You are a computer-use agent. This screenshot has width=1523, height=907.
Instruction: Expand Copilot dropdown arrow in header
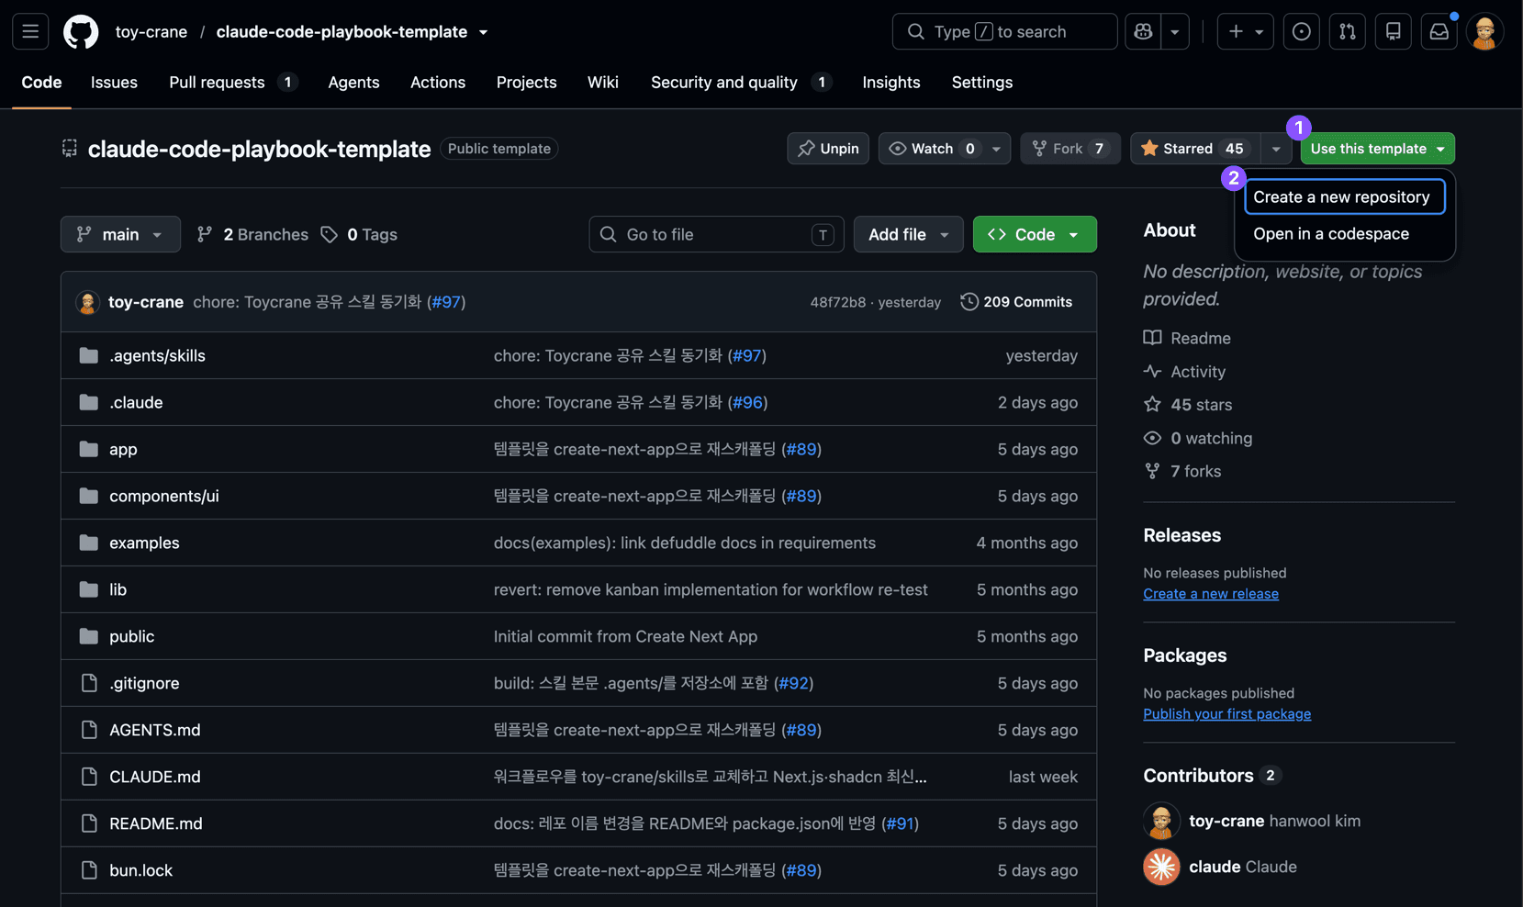[1175, 31]
